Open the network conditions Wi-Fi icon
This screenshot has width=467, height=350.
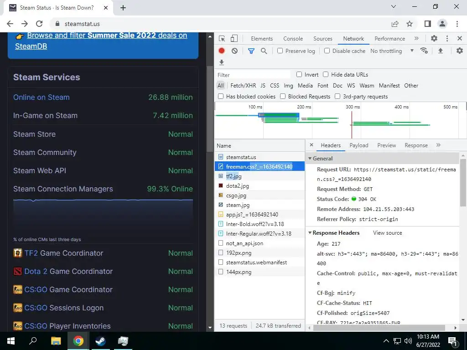(424, 51)
